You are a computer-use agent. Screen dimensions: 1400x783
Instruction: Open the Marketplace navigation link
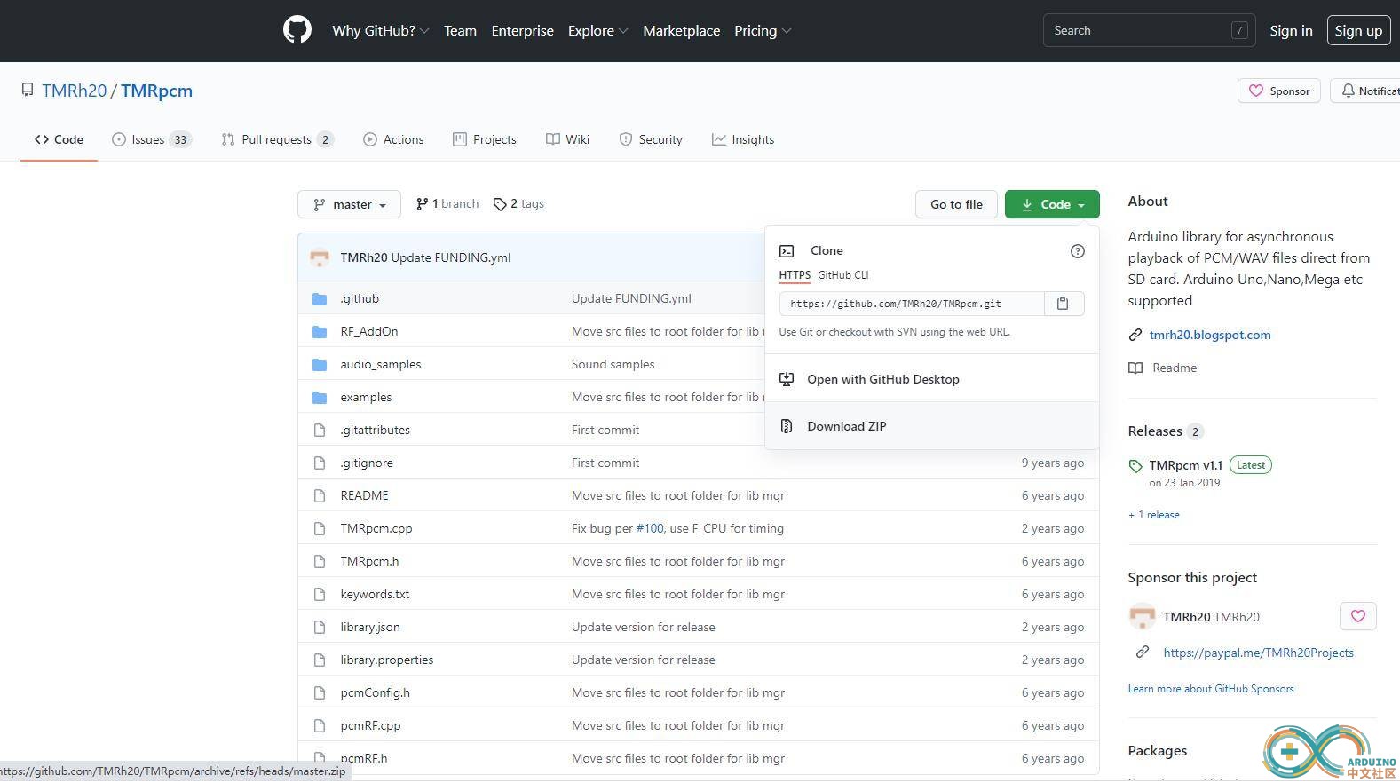[681, 30]
